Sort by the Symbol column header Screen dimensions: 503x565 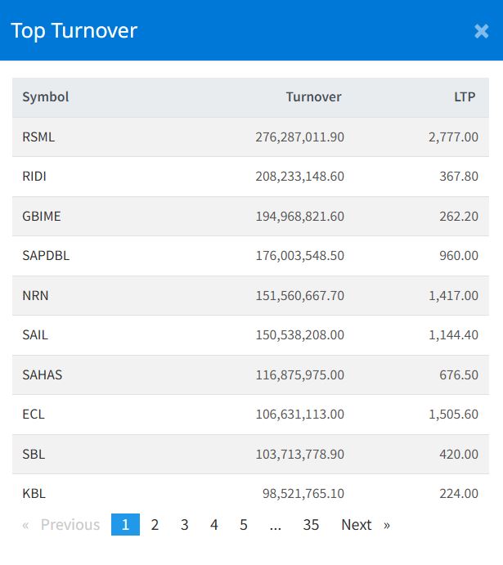(x=46, y=97)
